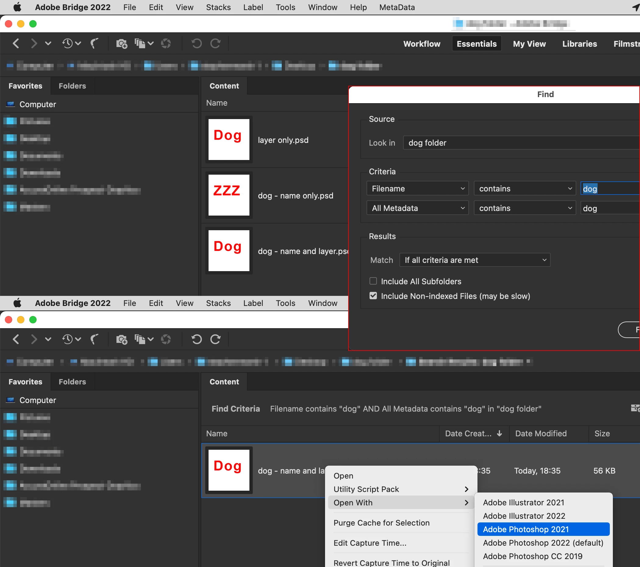Open the All Metadata criteria dropdown
This screenshot has height=567, width=640.
pos(417,208)
